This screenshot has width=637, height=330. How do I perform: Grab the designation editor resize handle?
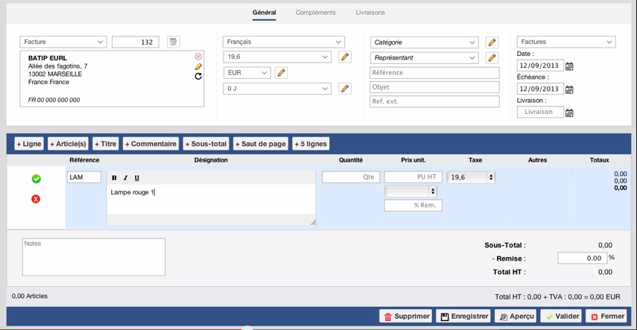coord(313,222)
